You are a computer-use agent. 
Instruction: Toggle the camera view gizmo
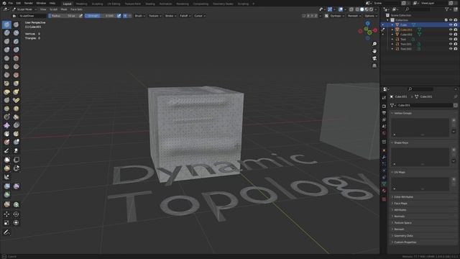point(374,58)
